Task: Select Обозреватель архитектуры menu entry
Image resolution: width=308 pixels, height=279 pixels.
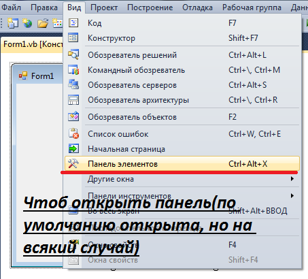Action: click(182, 100)
